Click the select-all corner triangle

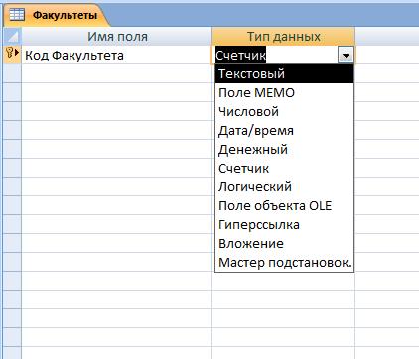(13, 36)
